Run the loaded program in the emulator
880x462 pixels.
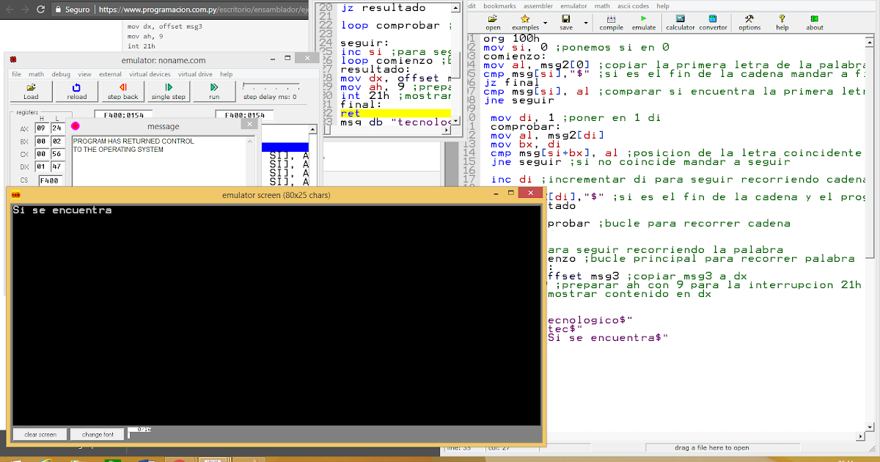pyautogui.click(x=213, y=91)
